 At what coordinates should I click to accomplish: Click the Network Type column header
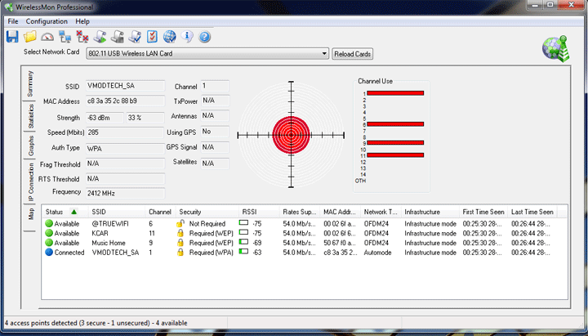[381, 212]
